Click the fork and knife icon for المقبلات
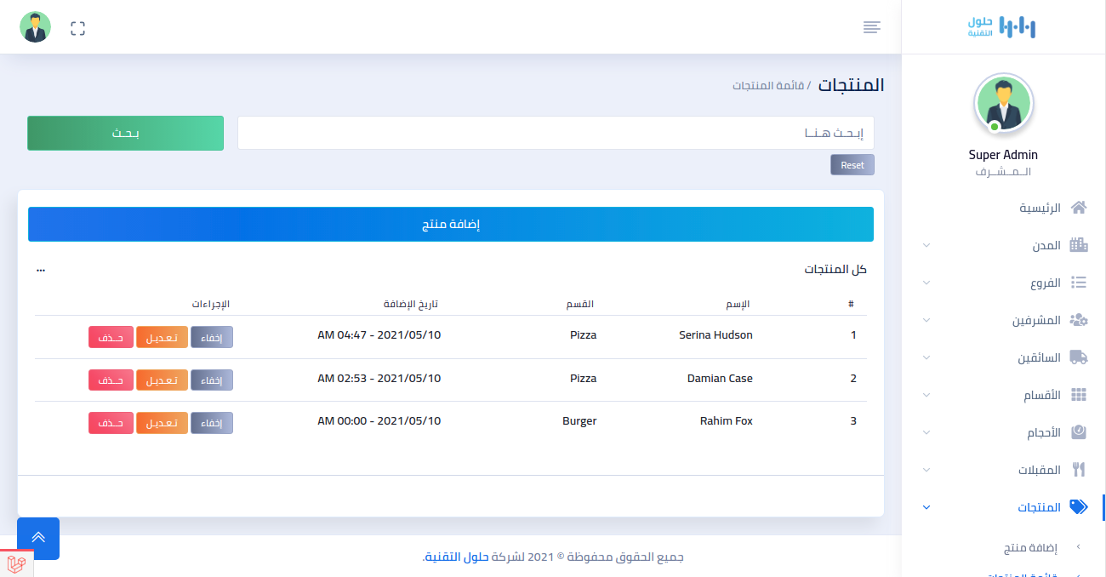 [1079, 470]
